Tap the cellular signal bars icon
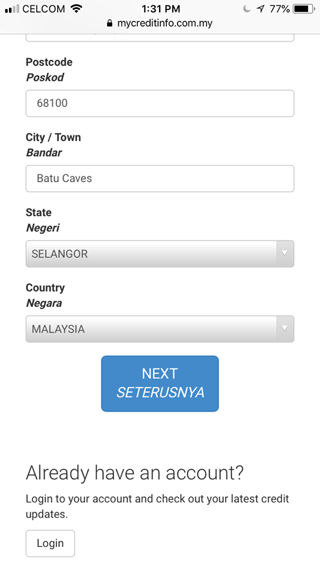The image size is (320, 570). [12, 9]
